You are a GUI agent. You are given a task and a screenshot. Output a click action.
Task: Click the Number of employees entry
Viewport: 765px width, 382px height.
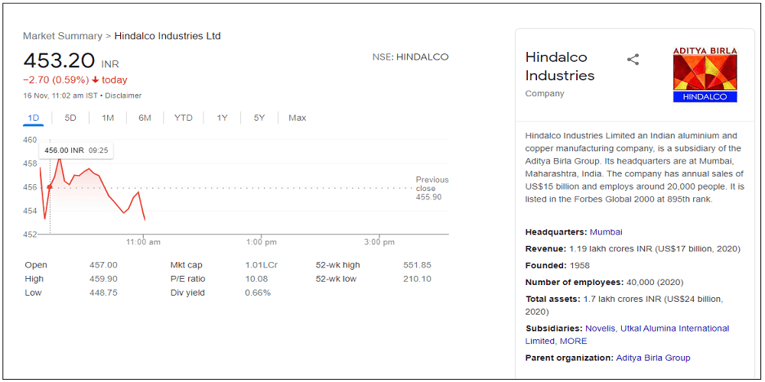pyautogui.click(x=604, y=282)
